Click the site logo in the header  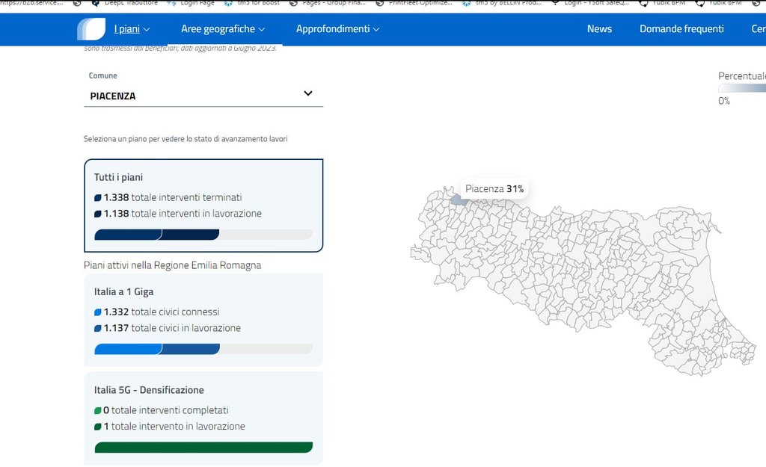coord(91,29)
